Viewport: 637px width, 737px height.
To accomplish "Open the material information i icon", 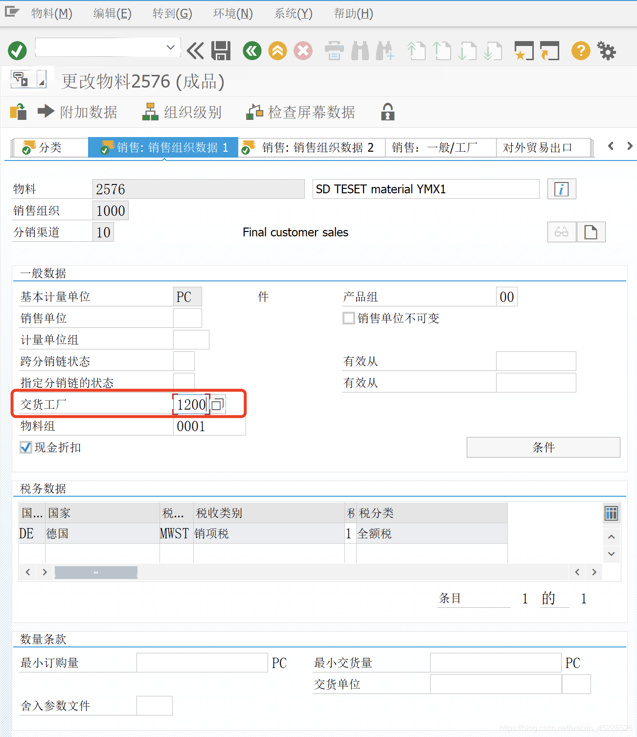I will (x=561, y=189).
